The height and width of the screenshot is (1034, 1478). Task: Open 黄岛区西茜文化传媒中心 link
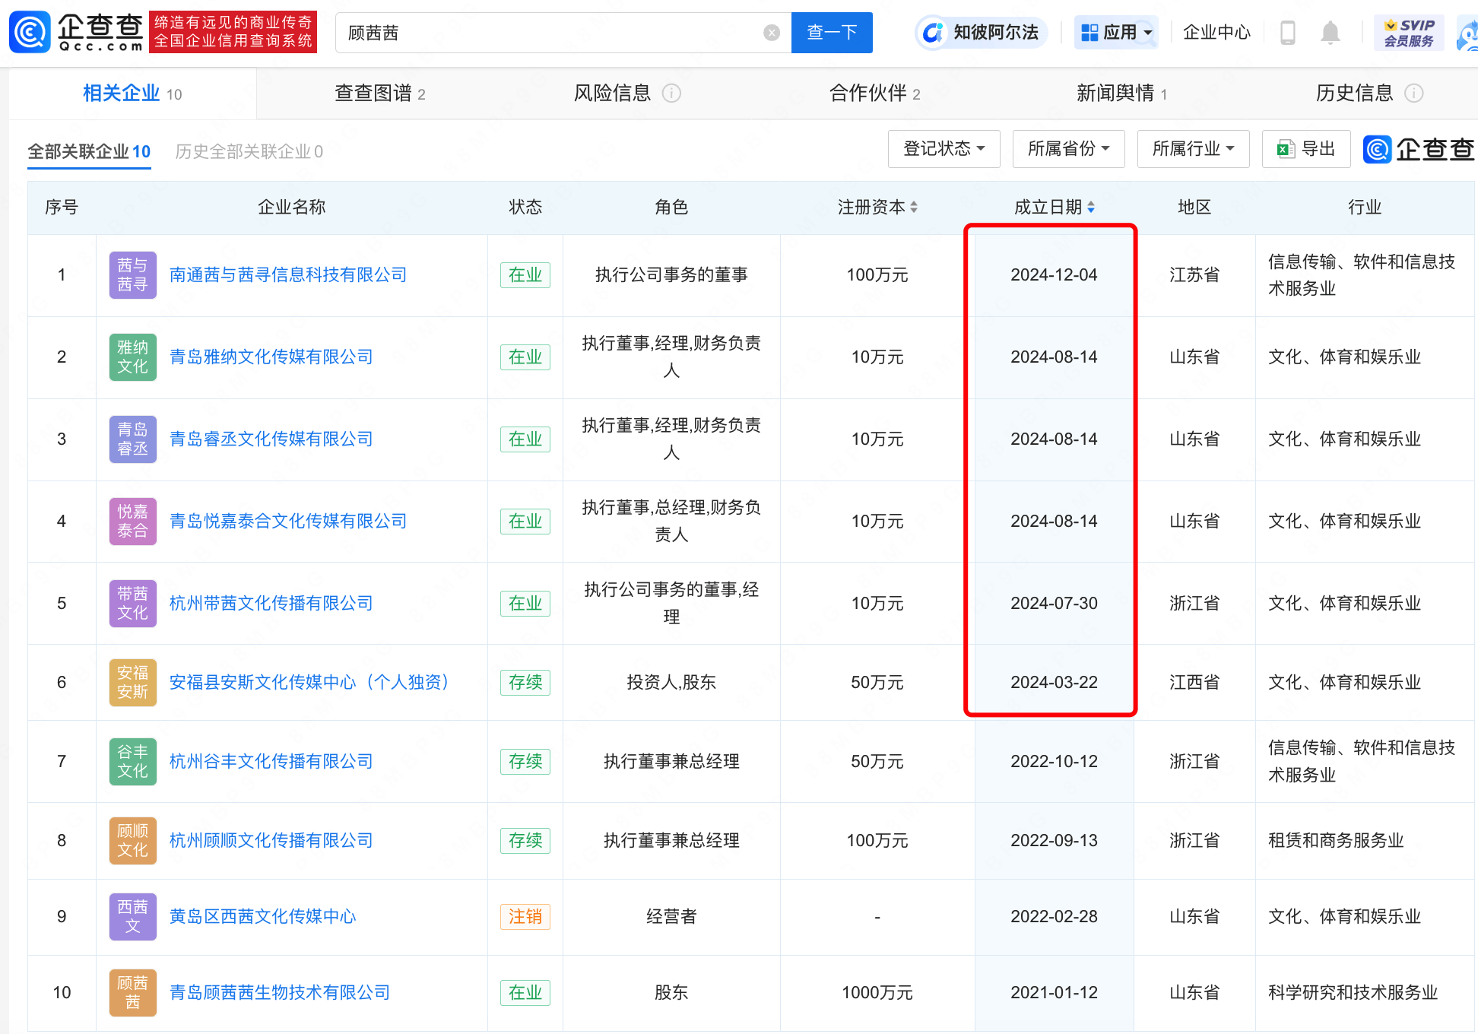click(262, 917)
